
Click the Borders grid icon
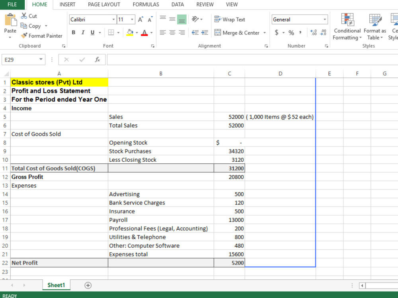pos(111,33)
